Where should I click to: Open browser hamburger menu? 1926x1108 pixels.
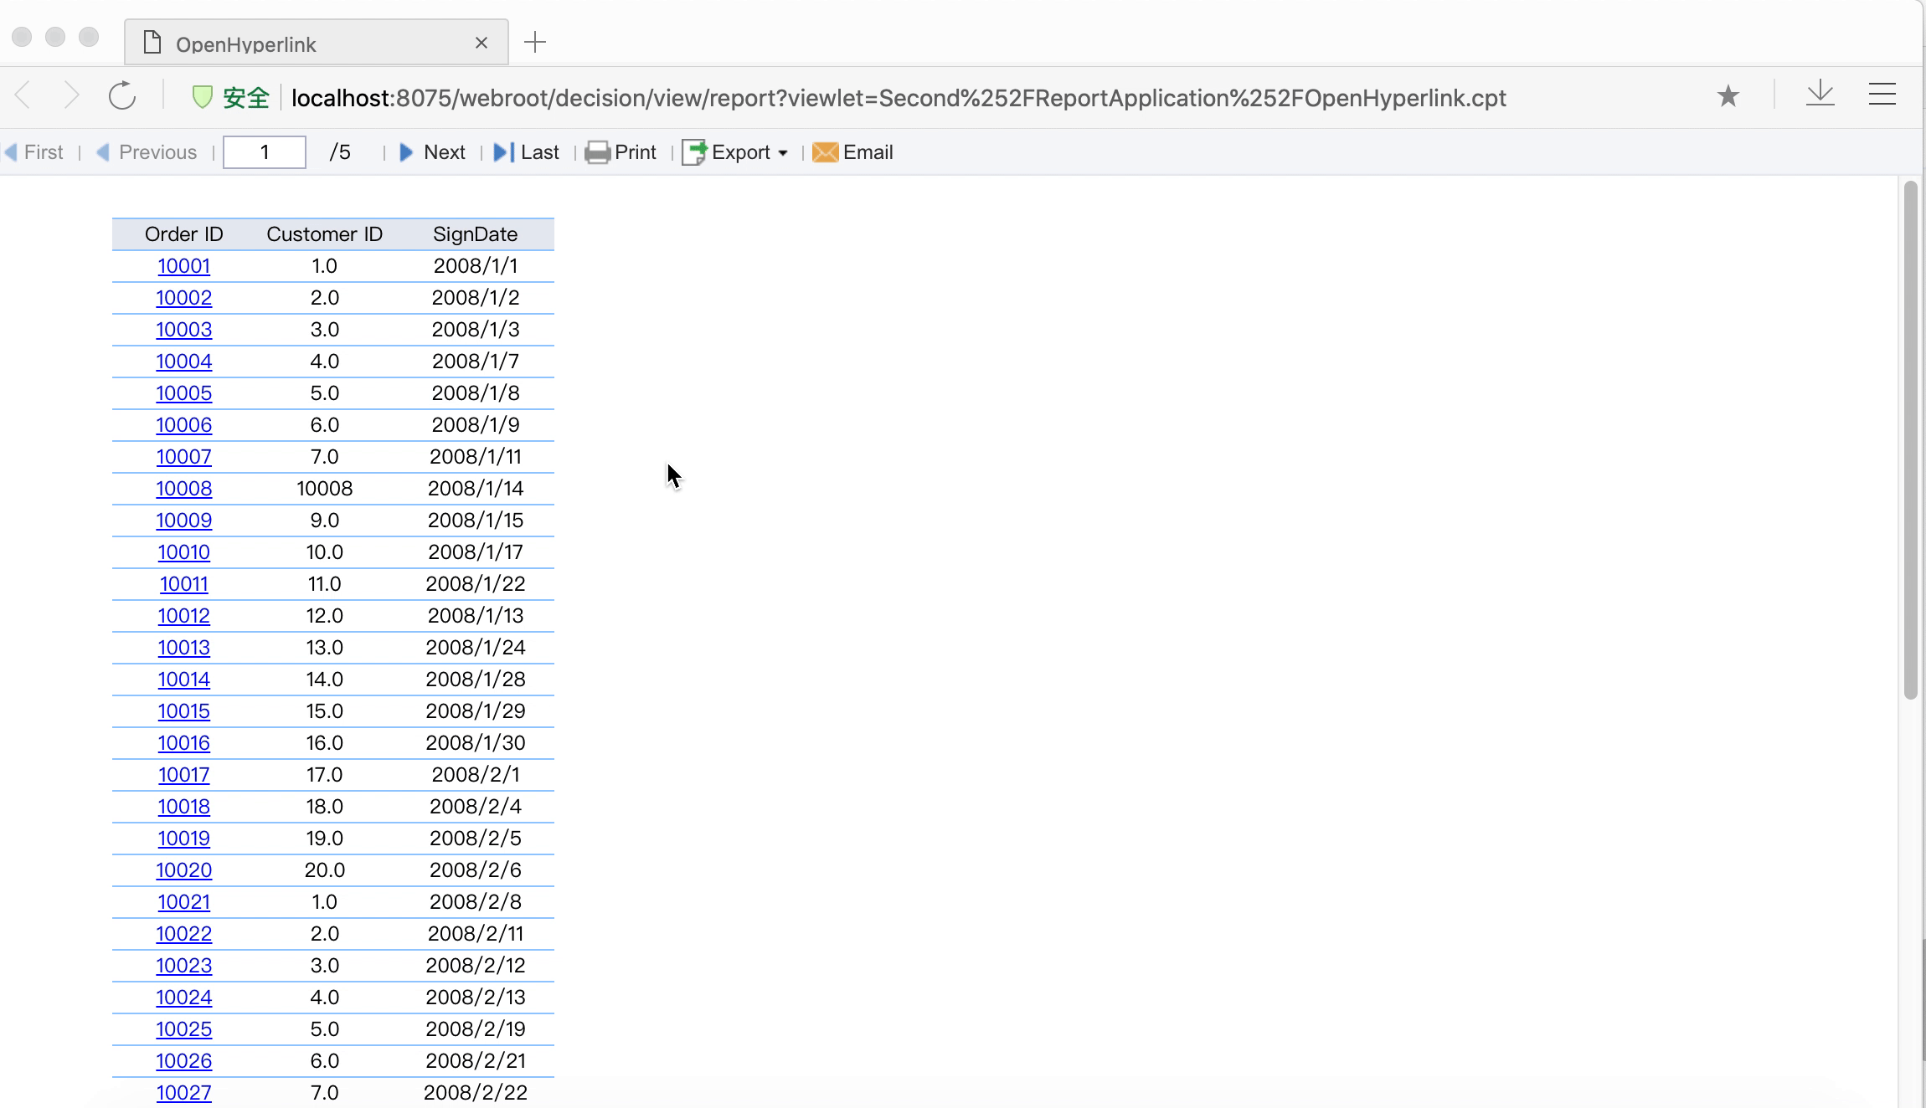1882,94
